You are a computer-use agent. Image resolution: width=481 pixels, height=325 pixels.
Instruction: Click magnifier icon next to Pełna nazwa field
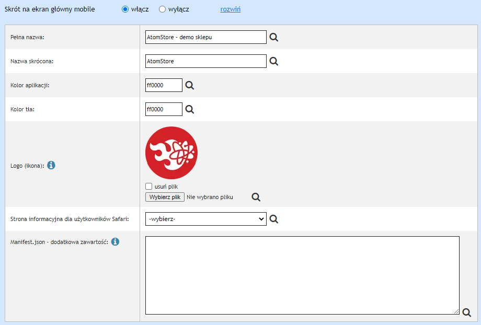(x=273, y=37)
